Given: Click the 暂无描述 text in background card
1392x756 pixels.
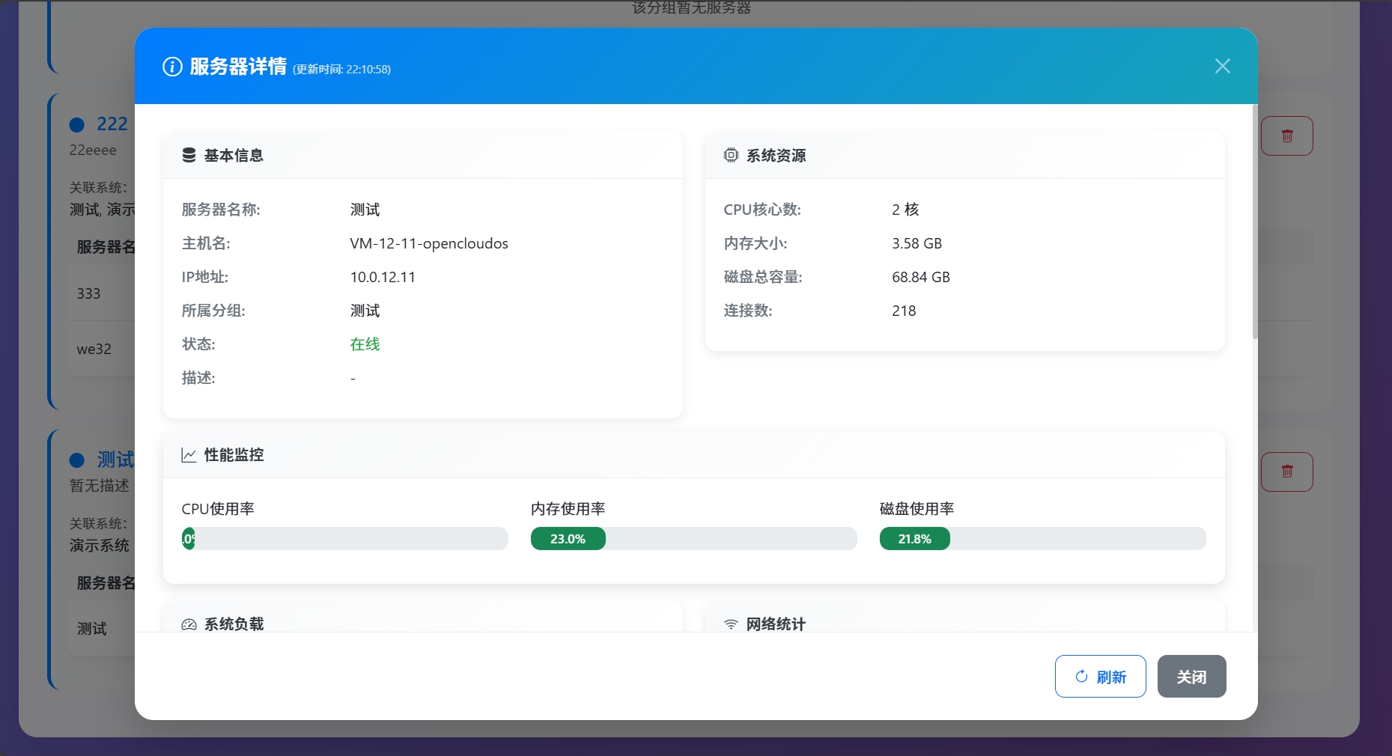Looking at the screenshot, I should 100,486.
